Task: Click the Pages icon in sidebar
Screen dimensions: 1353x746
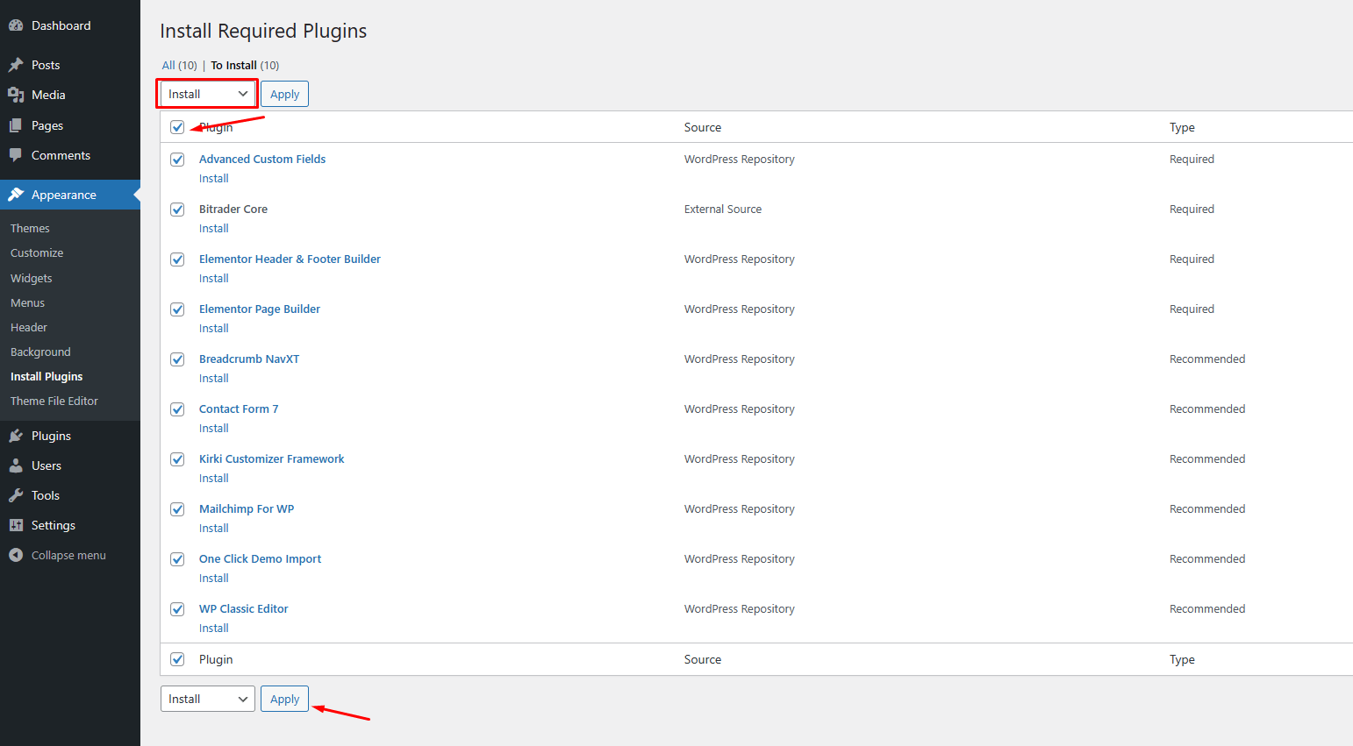Action: (x=16, y=125)
